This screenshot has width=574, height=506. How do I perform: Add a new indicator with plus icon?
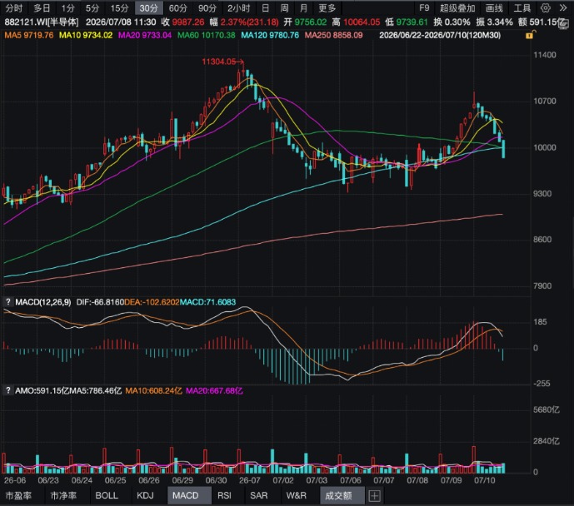coord(374,496)
